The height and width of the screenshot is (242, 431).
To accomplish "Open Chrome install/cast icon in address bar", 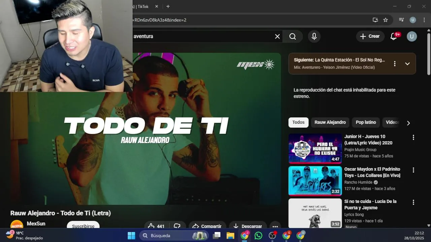I will [x=375, y=20].
